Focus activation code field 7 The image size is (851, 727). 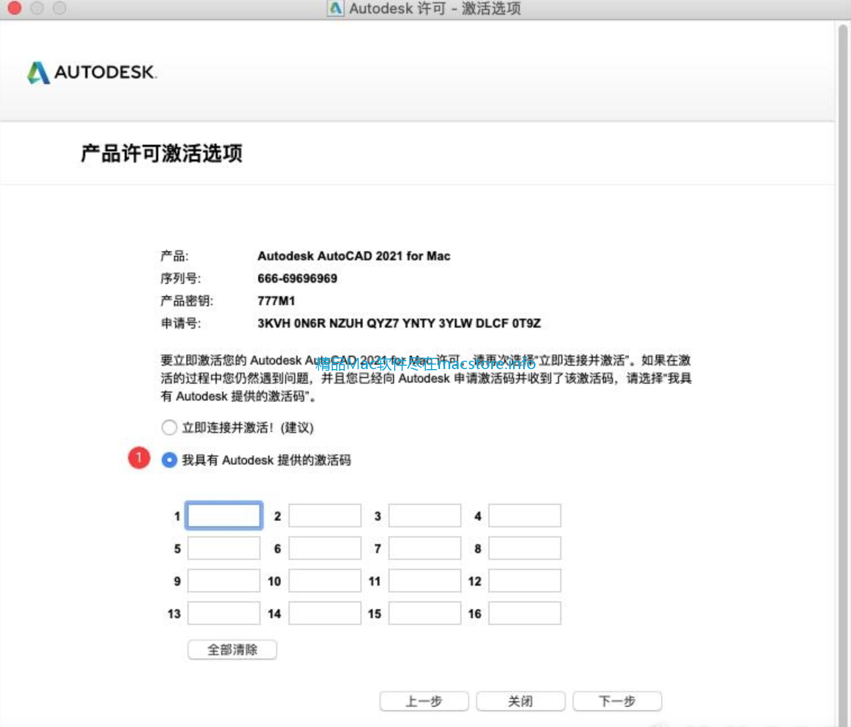pyautogui.click(x=424, y=548)
